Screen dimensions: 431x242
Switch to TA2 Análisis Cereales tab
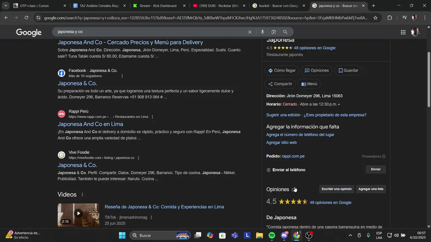99,6
